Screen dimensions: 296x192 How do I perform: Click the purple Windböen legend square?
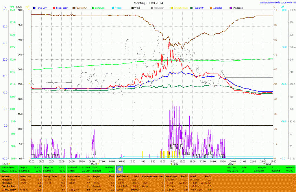click(231, 7)
